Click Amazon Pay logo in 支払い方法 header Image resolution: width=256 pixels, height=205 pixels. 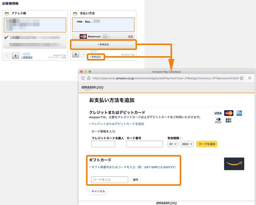click(75, 13)
